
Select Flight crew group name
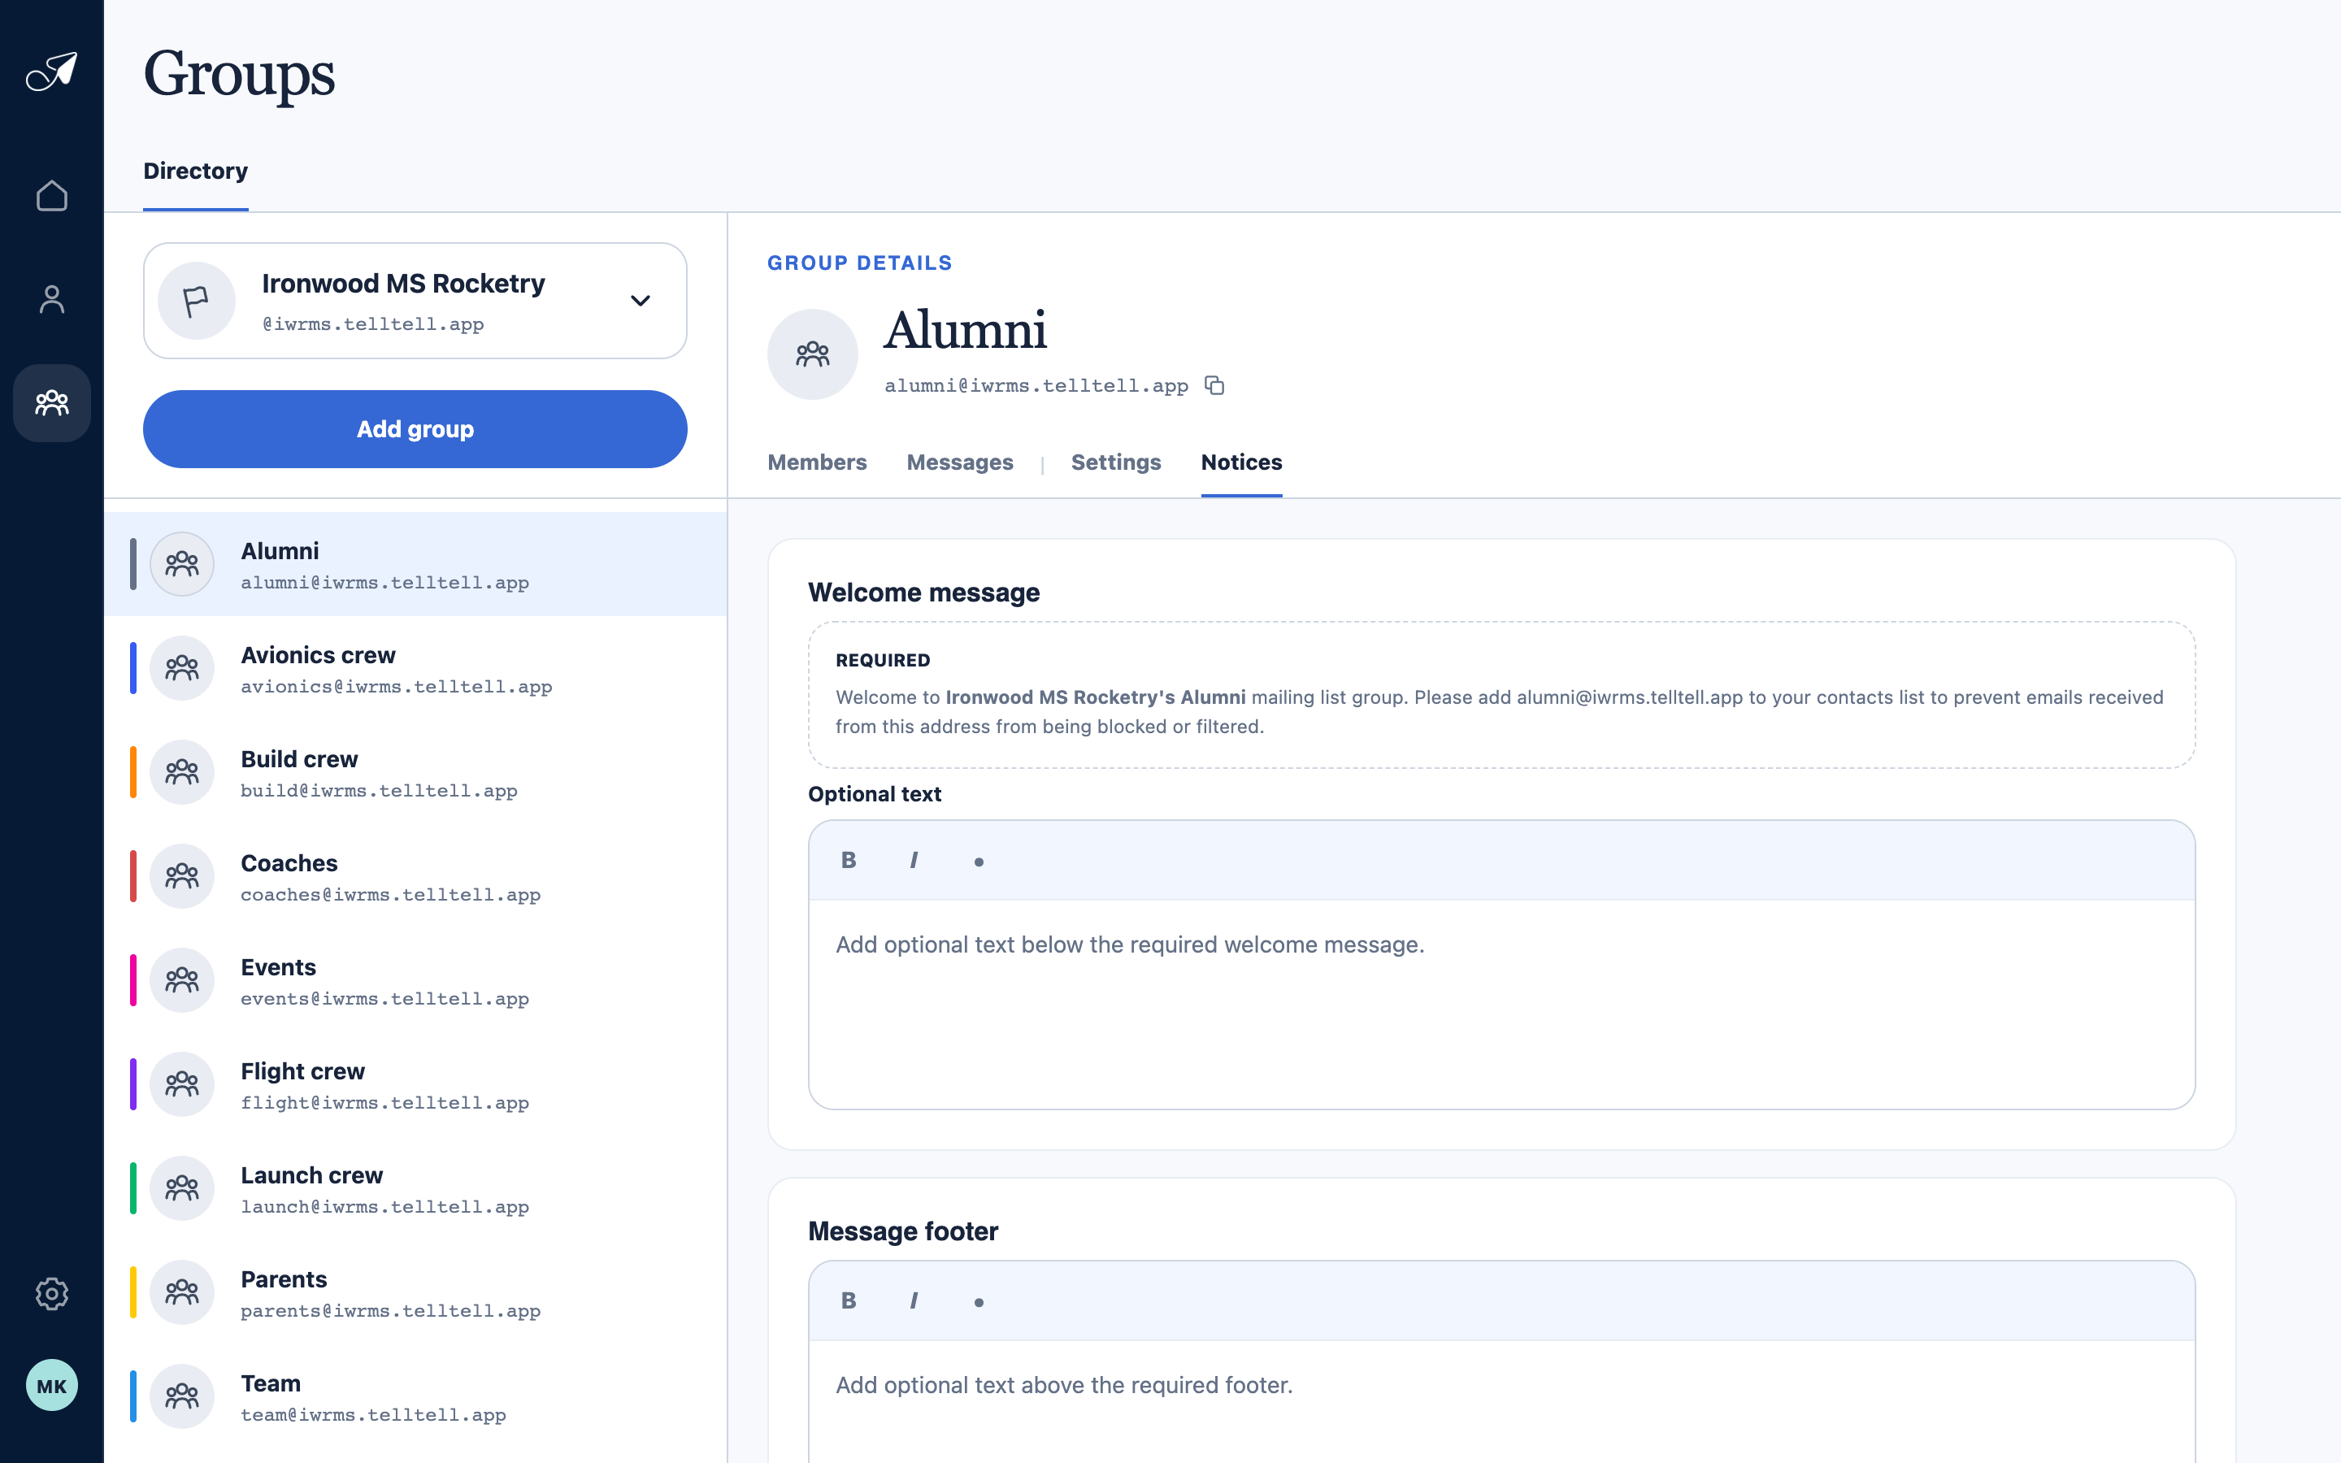[302, 1071]
